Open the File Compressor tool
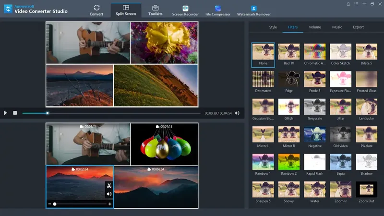 click(218, 10)
